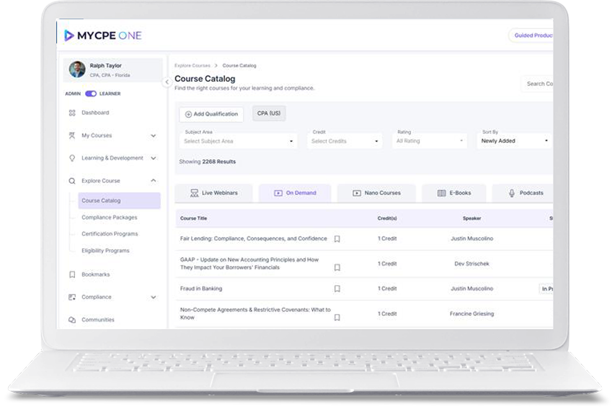The width and height of the screenshot is (615, 409).
Task: Open the Non-Compete Agreements course
Action: 255,314
